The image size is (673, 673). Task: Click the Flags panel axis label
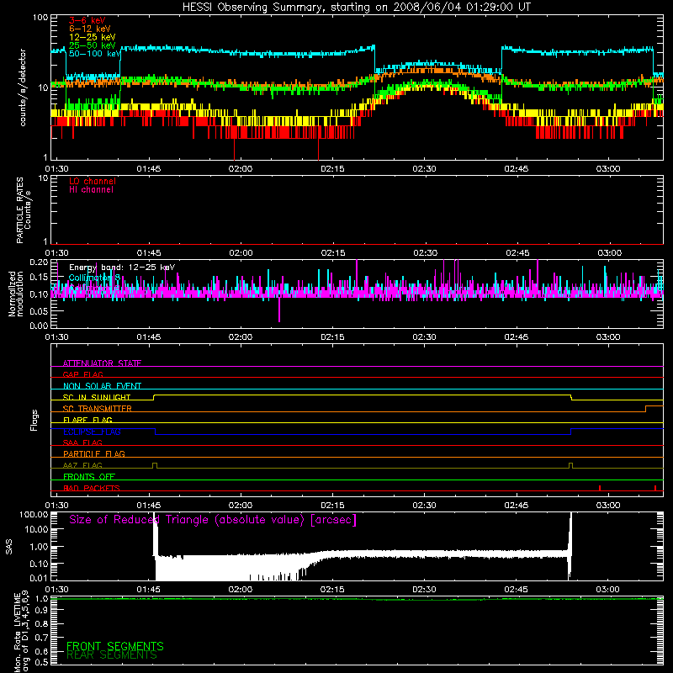tap(34, 420)
